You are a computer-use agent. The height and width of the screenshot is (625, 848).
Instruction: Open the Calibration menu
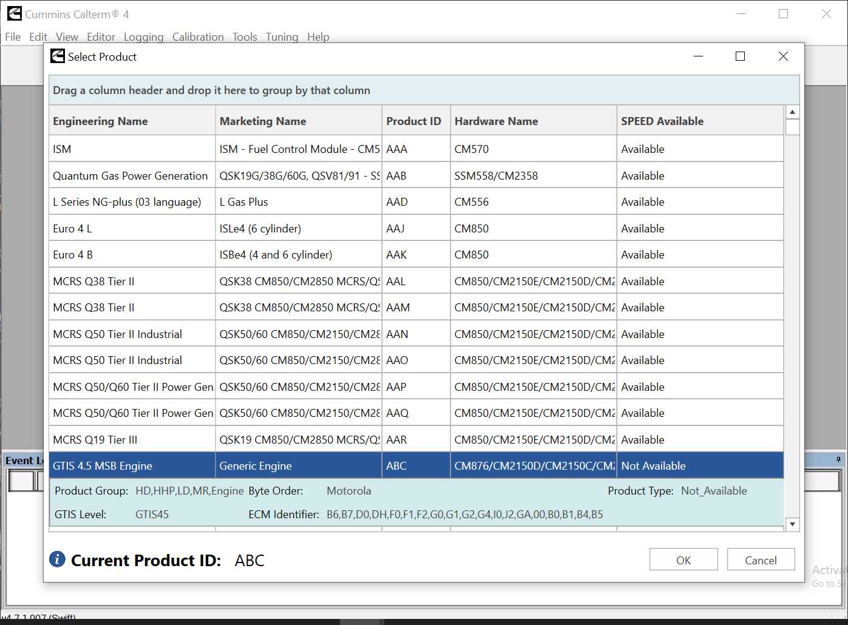pos(198,37)
